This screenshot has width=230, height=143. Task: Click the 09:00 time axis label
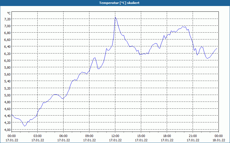89,136
